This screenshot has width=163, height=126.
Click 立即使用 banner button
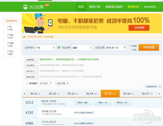[139, 28]
